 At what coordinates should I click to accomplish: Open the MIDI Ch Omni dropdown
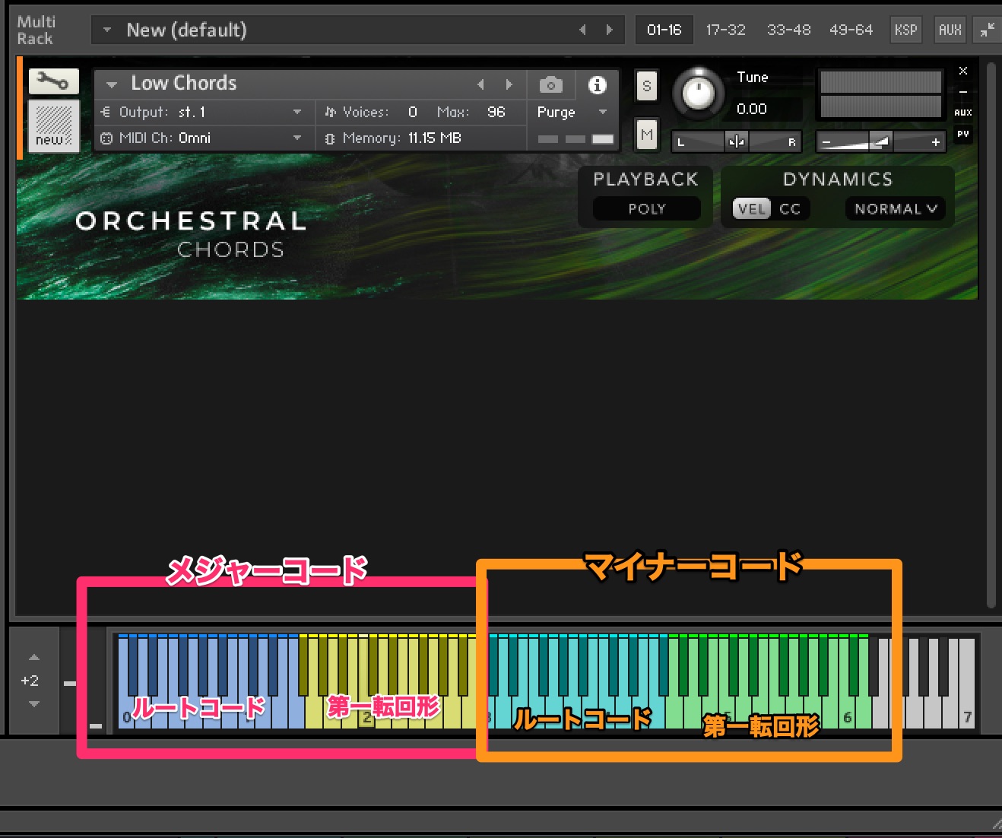(x=296, y=138)
